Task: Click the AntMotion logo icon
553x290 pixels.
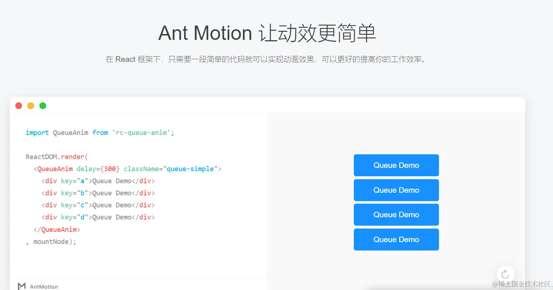Action: coord(22,286)
